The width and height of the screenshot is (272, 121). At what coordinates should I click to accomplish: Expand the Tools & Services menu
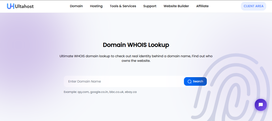pos(123,6)
